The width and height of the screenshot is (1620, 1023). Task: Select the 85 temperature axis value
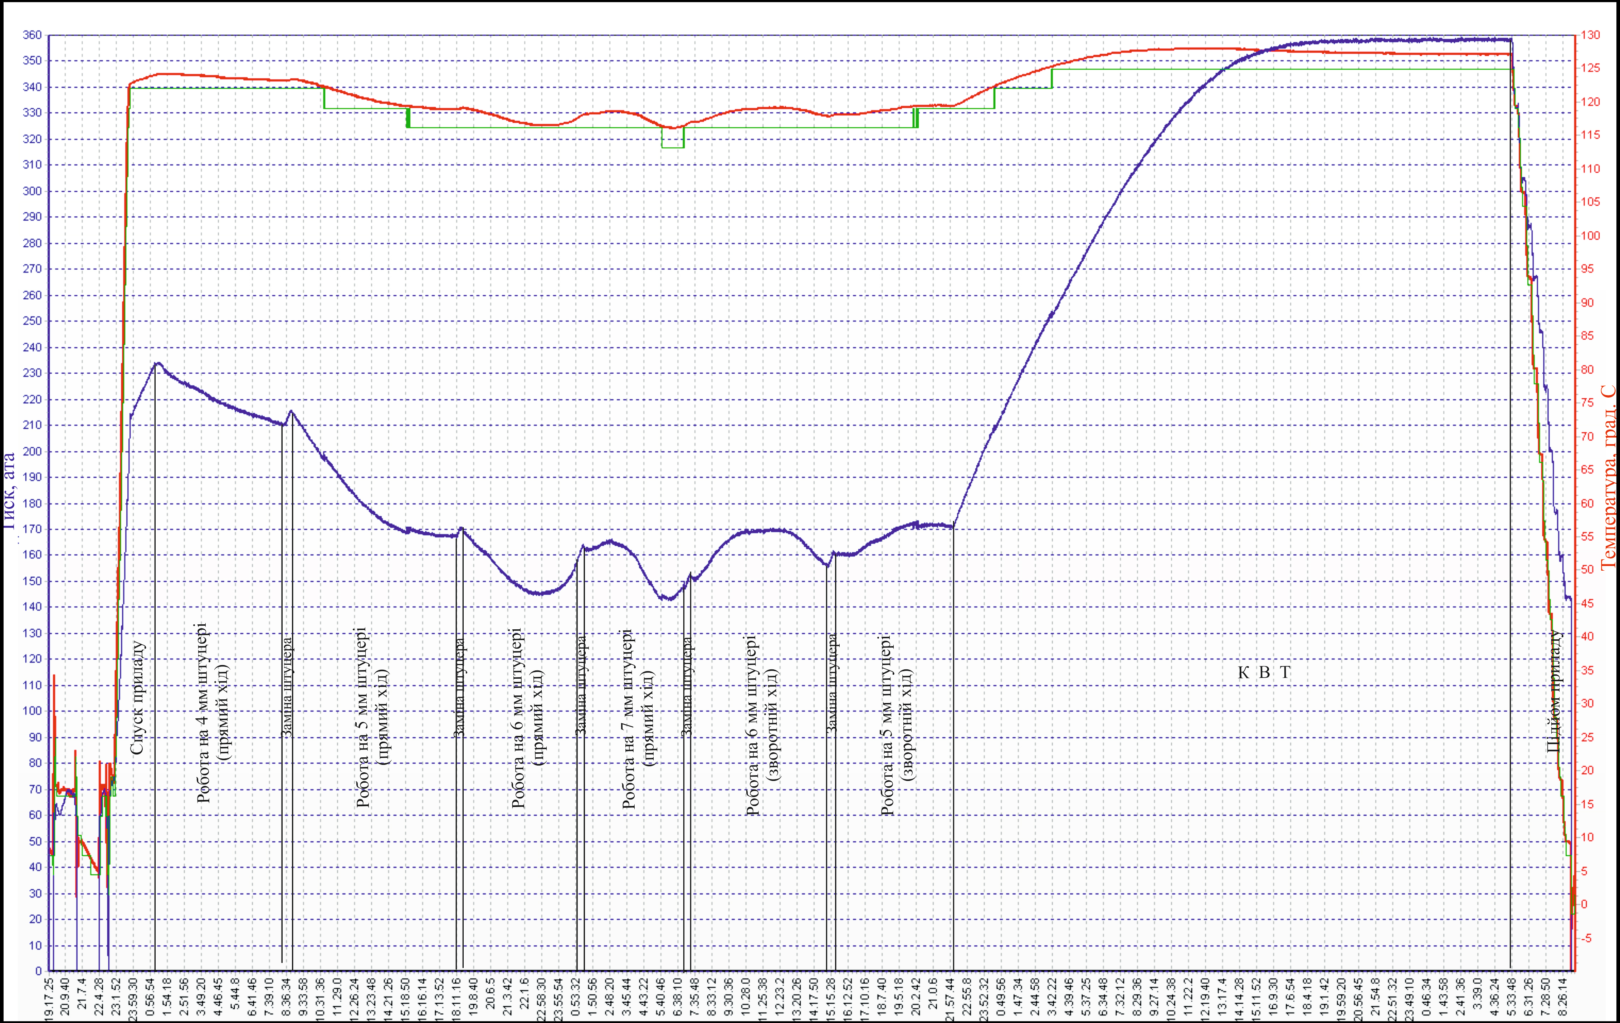click(x=1587, y=336)
